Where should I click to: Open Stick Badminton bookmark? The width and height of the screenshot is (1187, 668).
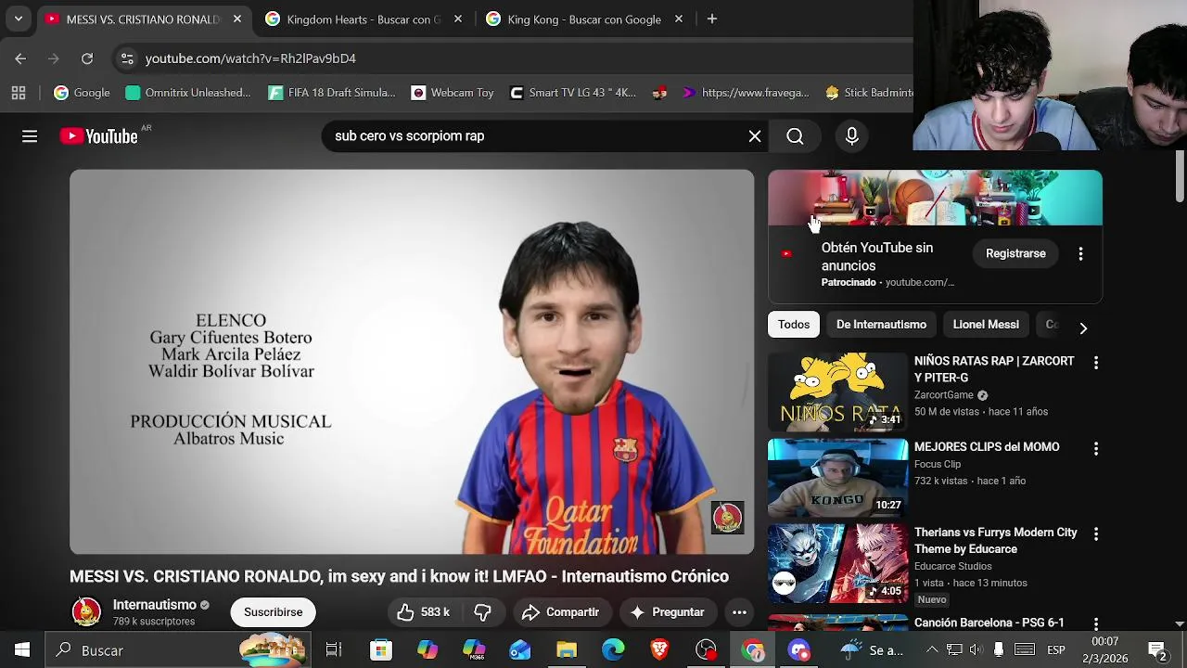[x=870, y=93]
